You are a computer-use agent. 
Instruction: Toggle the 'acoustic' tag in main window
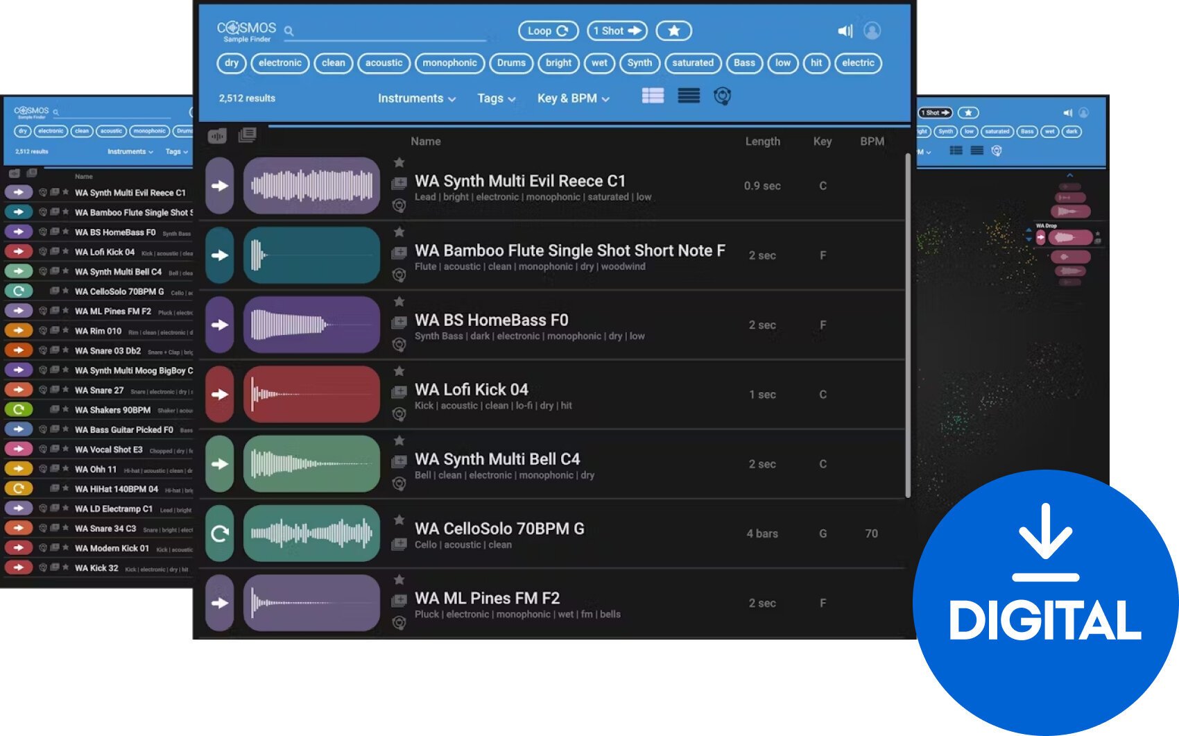384,63
